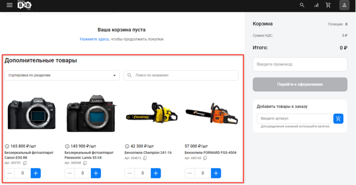Decrease quantity of Panasonic Lumix S5 IIX
This screenshot has height=185, width=356.
[69, 173]
